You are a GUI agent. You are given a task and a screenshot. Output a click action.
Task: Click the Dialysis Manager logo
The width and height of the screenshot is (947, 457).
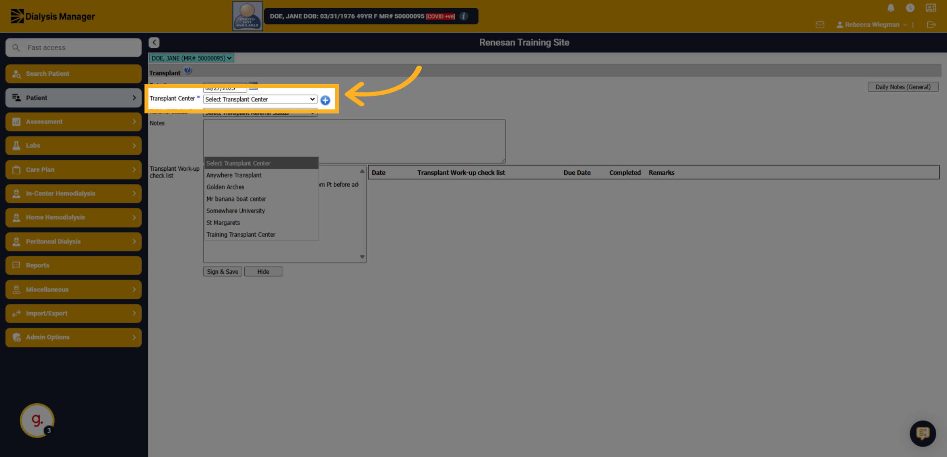click(52, 16)
